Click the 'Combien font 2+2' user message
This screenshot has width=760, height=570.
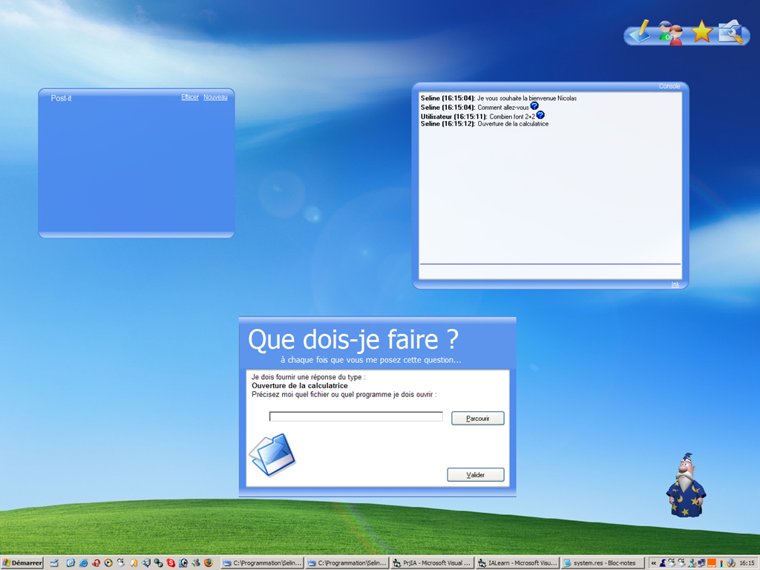point(512,117)
